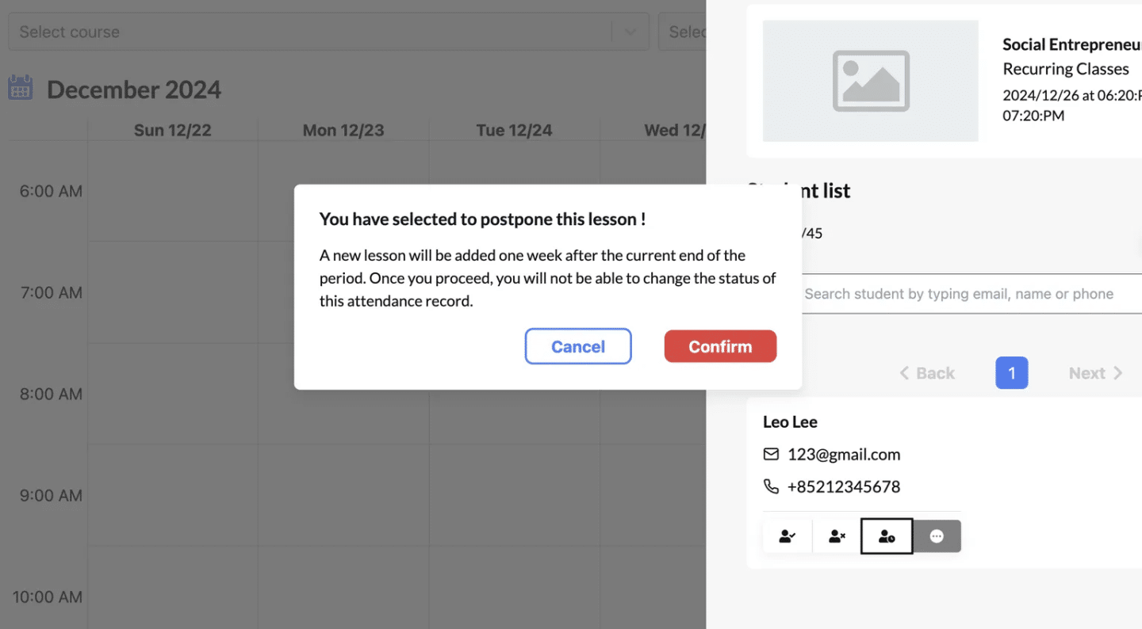Viewport: 1142px width, 629px height.
Task: Select the Mon 12/23 column header
Action: pyautogui.click(x=343, y=130)
